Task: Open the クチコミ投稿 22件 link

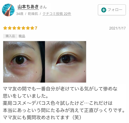Action: point(57,14)
